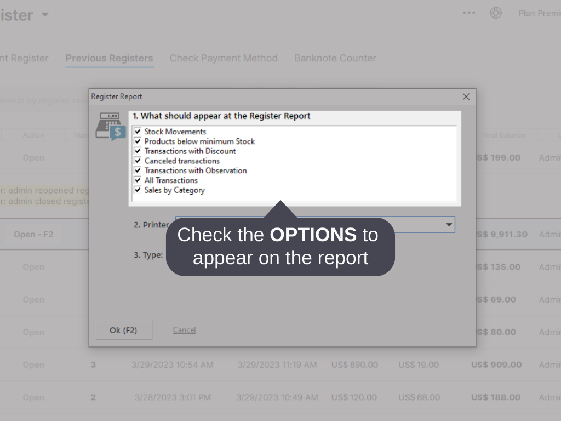This screenshot has width=561, height=421.
Task: Open register with US$ 135.00 balance
Action: click(33, 267)
